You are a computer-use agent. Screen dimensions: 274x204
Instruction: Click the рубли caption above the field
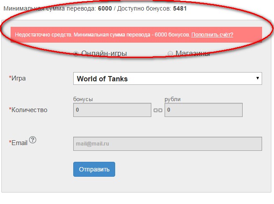173,99
